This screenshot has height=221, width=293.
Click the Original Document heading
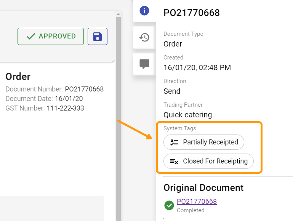tap(203, 187)
